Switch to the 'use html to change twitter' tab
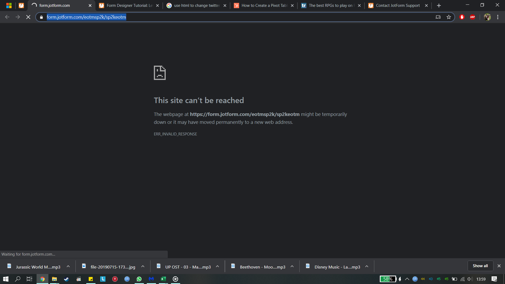The height and width of the screenshot is (284, 505). click(196, 6)
